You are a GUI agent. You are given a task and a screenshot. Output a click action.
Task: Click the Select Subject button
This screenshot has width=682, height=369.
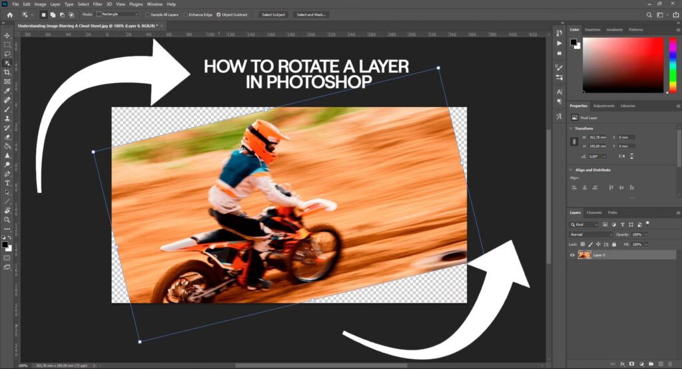coord(273,14)
